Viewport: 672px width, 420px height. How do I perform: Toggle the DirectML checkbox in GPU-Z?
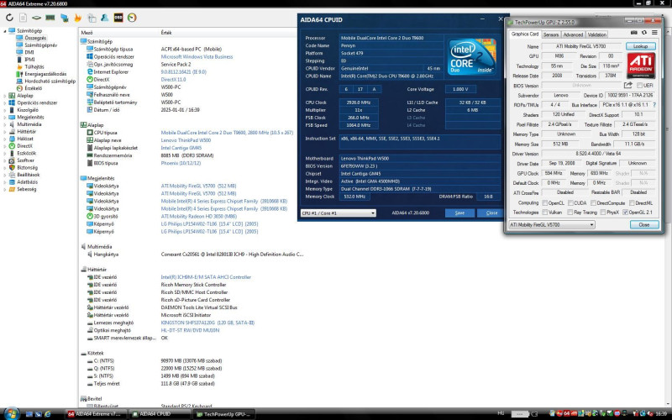tap(632, 202)
